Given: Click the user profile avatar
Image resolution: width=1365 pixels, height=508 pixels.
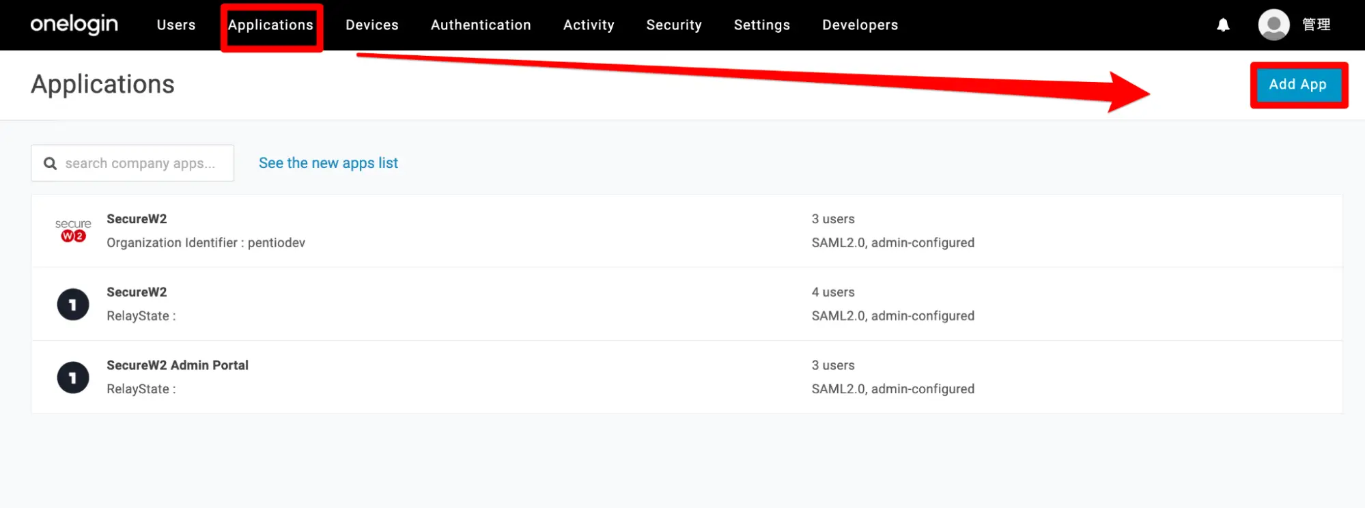Looking at the screenshot, I should coord(1273,25).
